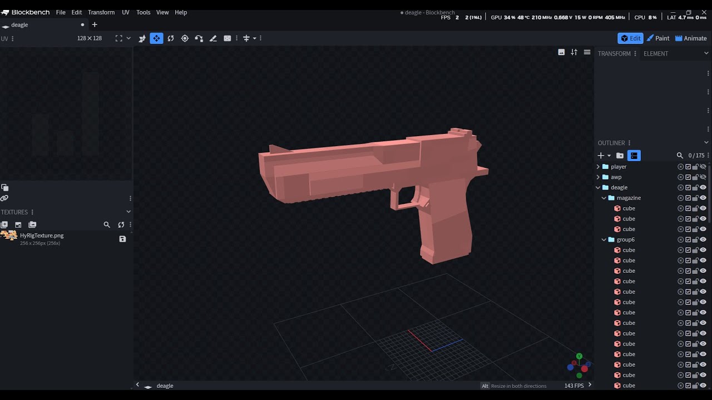The width and height of the screenshot is (712, 400).
Task: Open the File menu
Action: [x=61, y=12]
